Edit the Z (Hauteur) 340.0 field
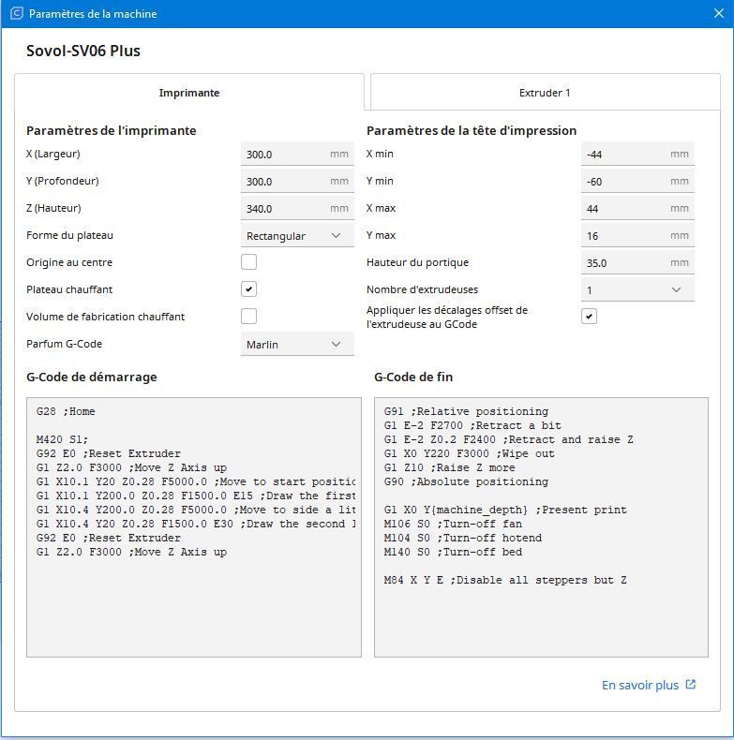This screenshot has height=740, width=734. point(297,208)
